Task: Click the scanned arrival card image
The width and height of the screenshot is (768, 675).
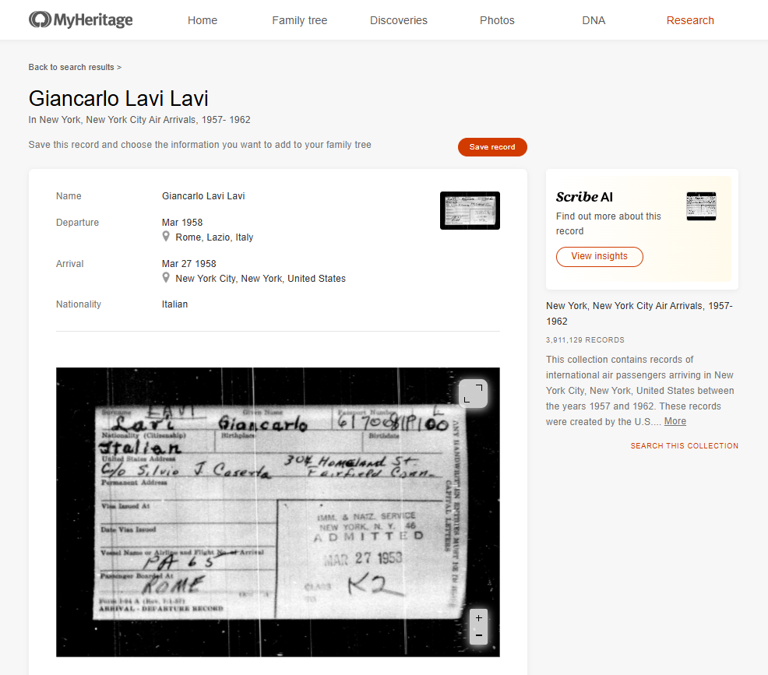Action: coord(278,512)
